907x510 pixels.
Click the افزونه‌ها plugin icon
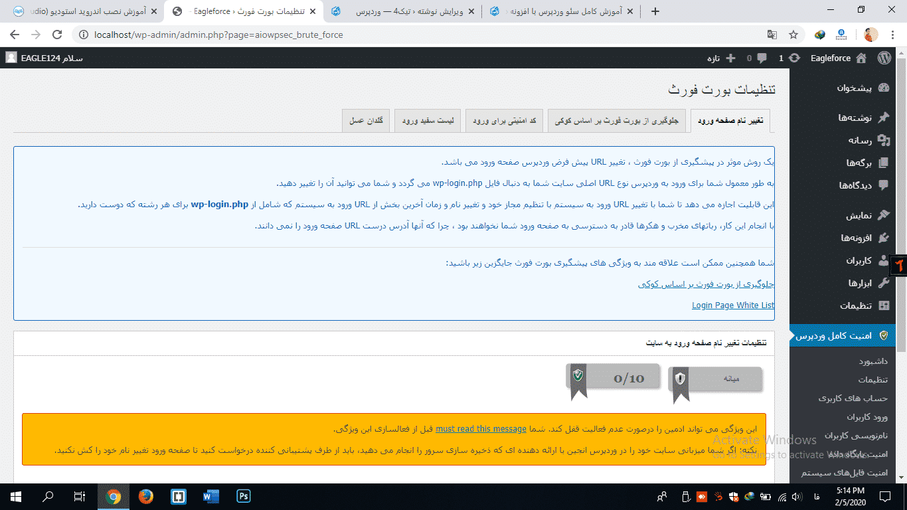click(x=883, y=238)
